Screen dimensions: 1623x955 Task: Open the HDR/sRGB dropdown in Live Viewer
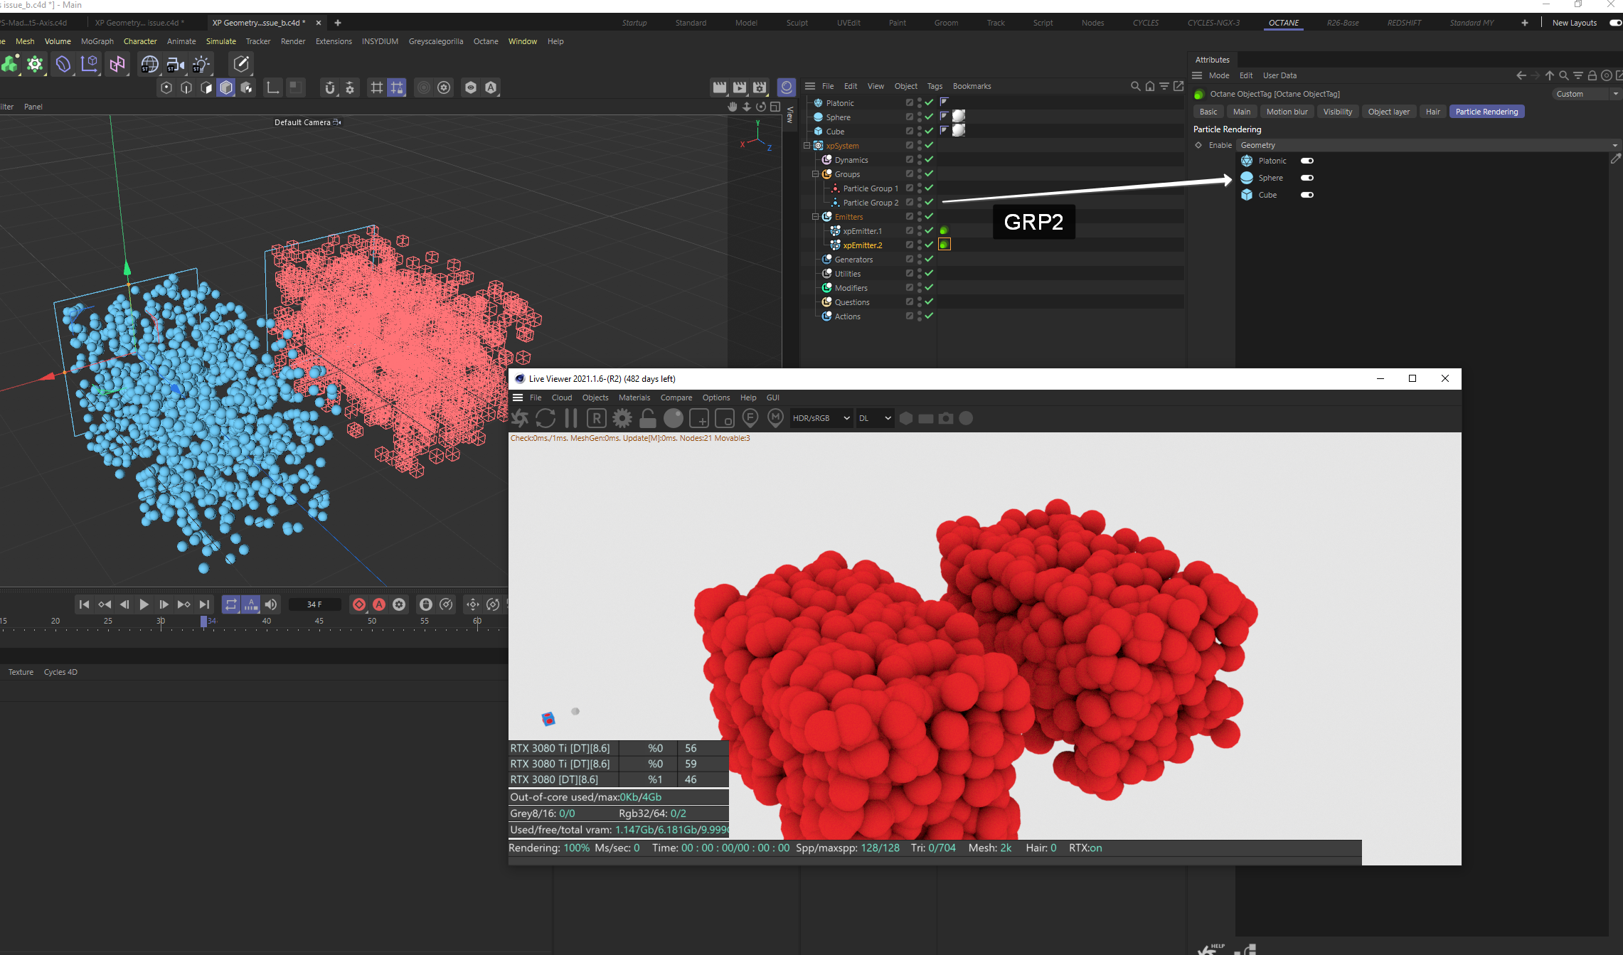coord(821,418)
